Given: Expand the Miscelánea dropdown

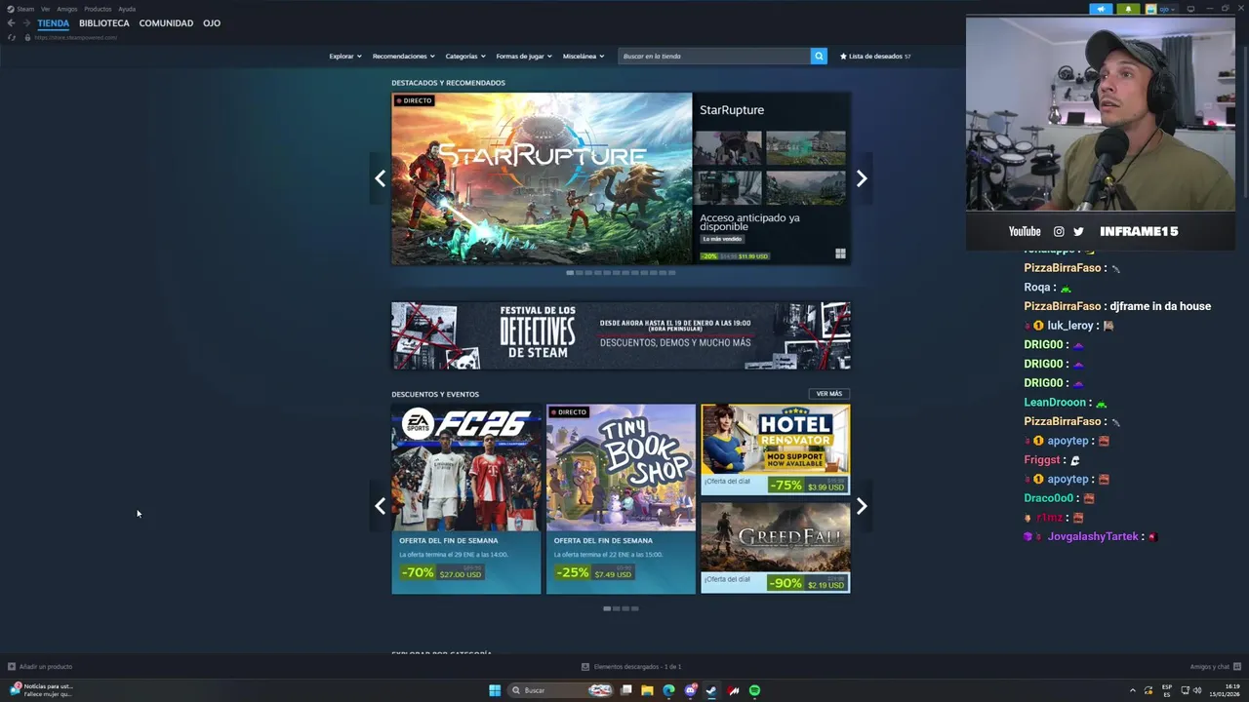Looking at the screenshot, I should (x=584, y=56).
